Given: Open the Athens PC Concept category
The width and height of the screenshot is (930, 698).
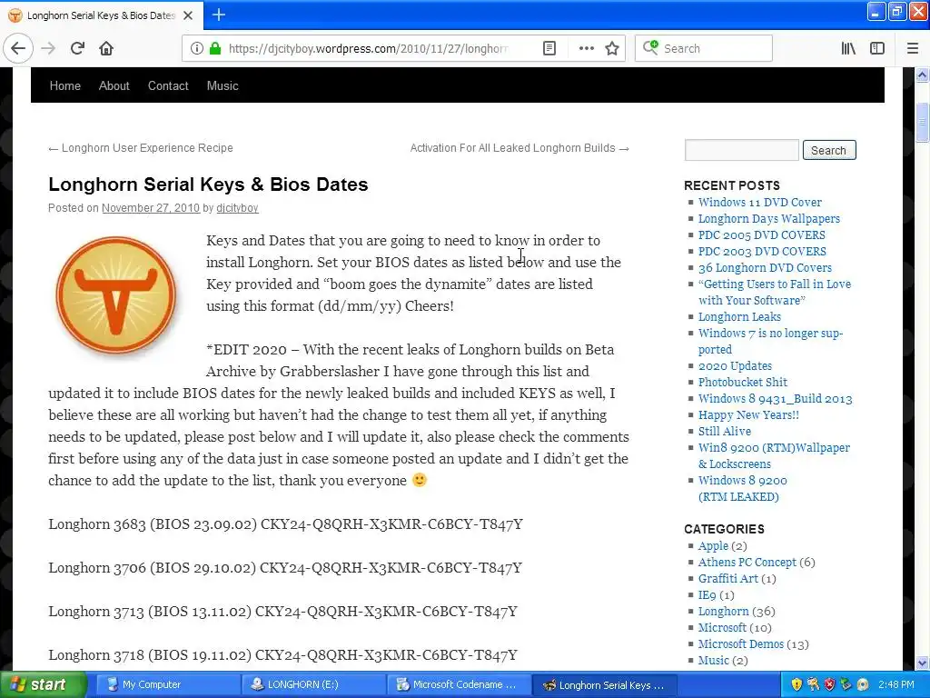Looking at the screenshot, I should point(747,562).
